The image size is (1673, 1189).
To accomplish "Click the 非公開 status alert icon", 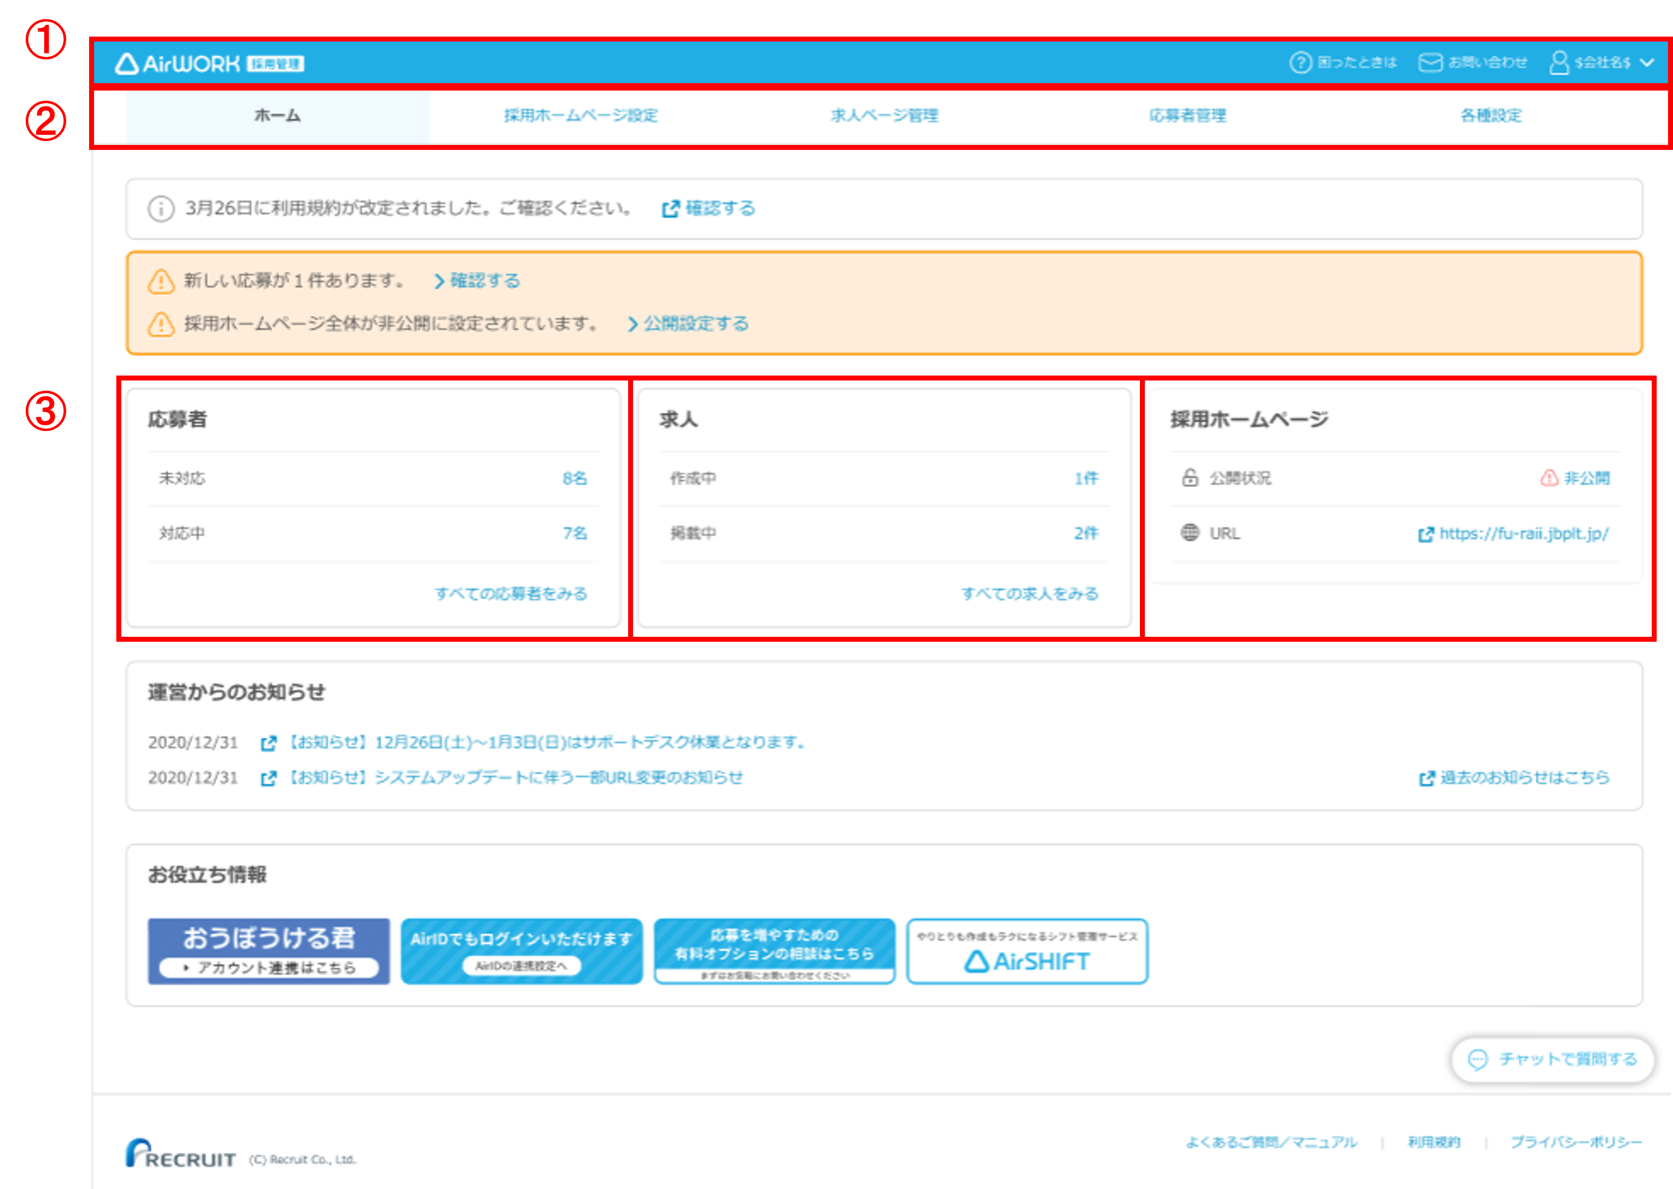I will pyautogui.click(x=1549, y=478).
